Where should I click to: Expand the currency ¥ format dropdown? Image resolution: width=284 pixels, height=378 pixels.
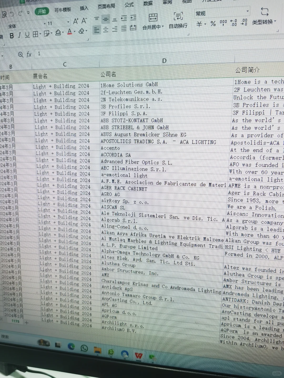click(205, 24)
